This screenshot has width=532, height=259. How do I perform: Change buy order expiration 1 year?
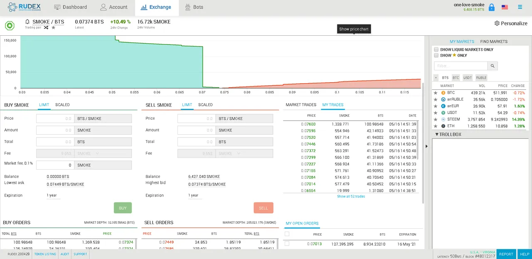pos(52,195)
